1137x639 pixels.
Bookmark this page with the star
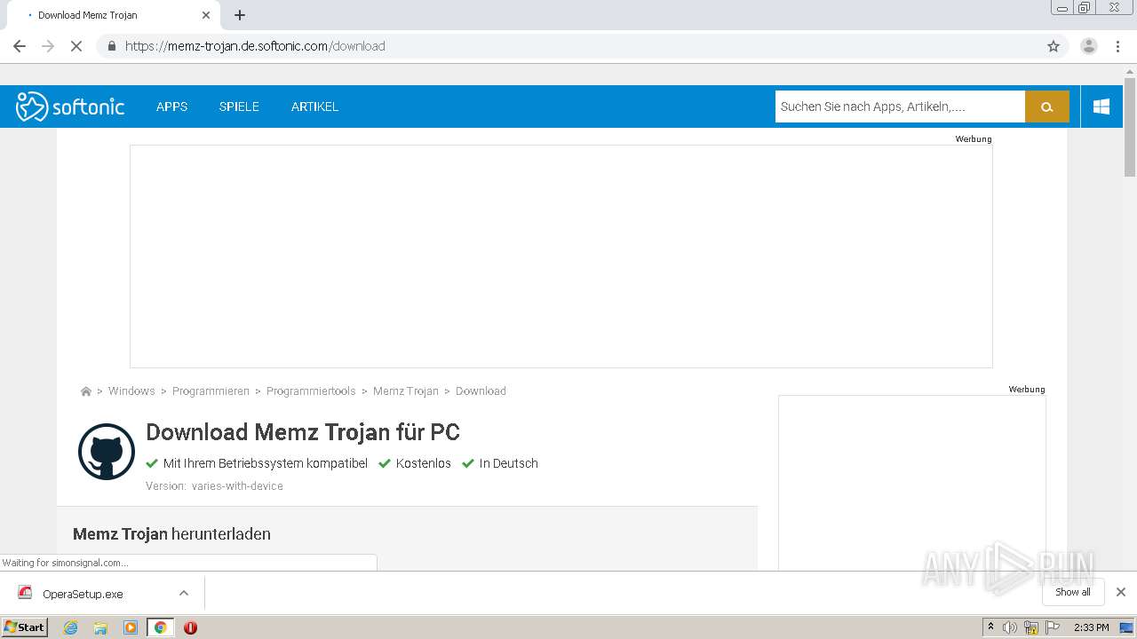tap(1054, 46)
